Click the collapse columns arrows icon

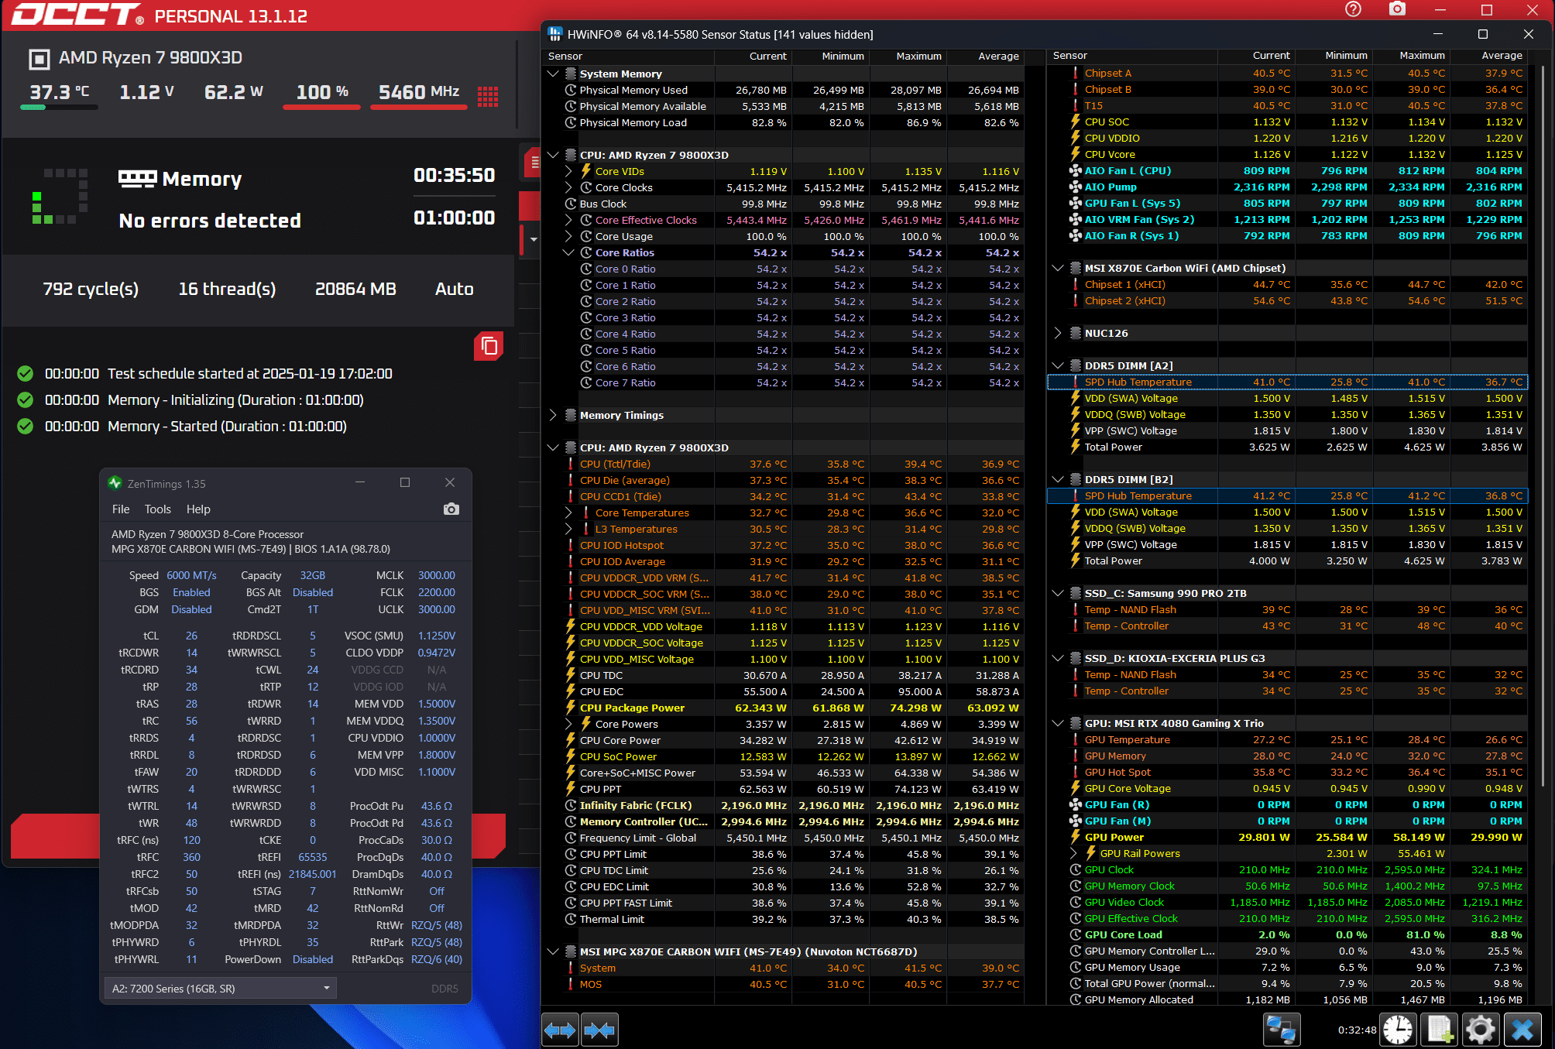599,1030
